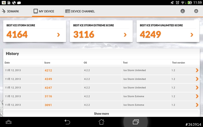Viewport: 203px width, 127px height.
Task: Click Ice Storm Extreme in 3091 row
Action: coord(134,105)
